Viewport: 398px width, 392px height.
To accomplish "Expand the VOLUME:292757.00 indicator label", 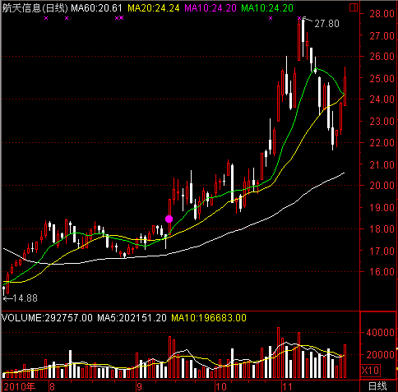I will 47,318.
